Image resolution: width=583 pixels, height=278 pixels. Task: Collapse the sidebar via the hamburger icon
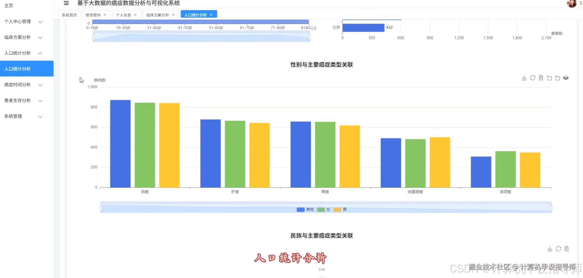tap(66, 3)
